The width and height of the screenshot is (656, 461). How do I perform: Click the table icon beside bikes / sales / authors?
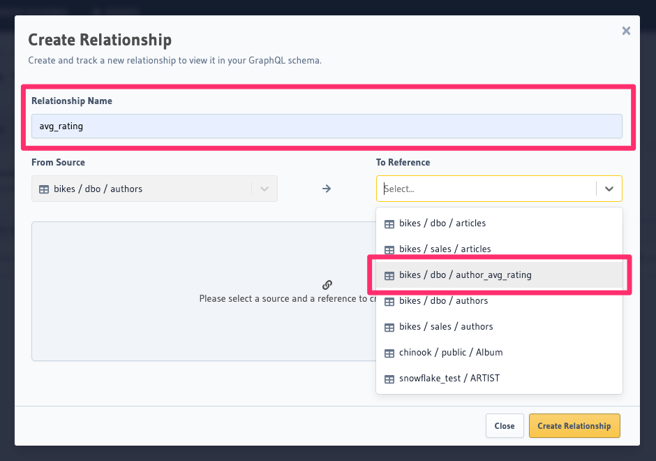[389, 326]
